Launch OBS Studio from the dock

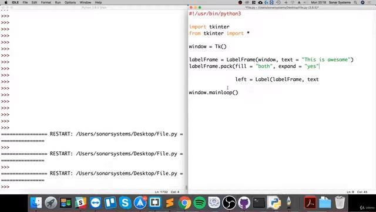(x=229, y=203)
